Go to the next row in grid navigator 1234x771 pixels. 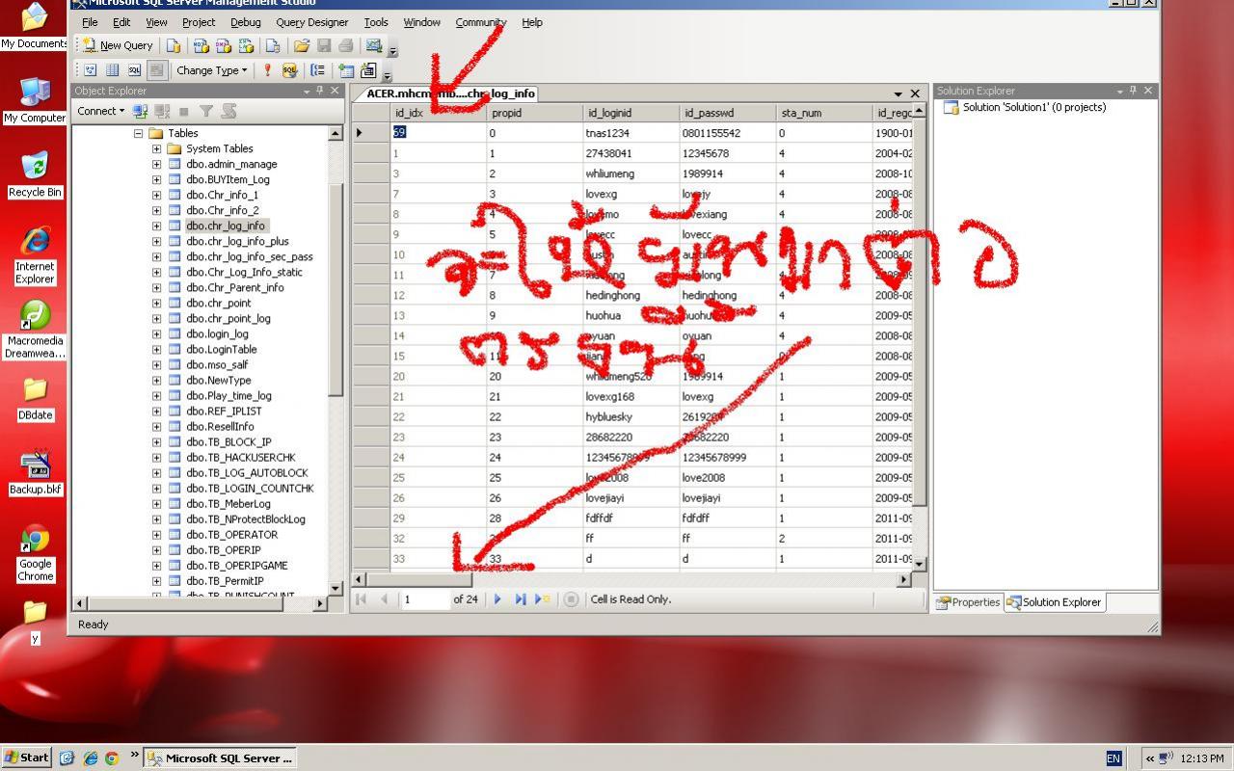tap(497, 599)
